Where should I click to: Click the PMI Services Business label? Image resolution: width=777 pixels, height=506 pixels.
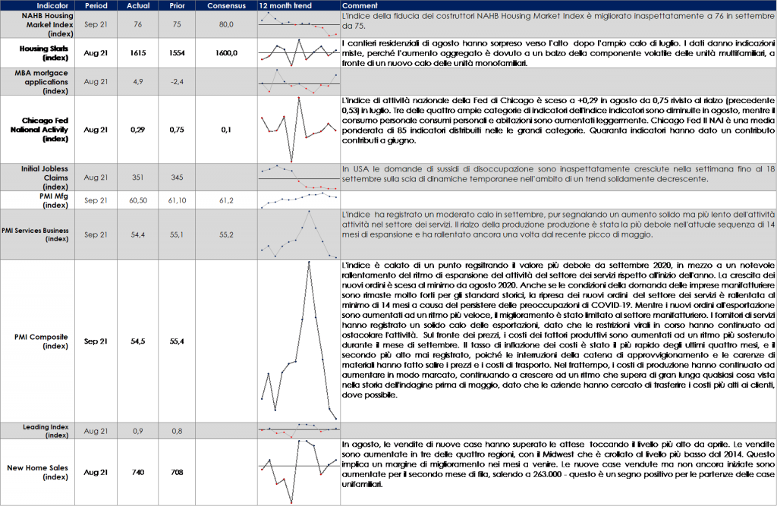click(x=37, y=234)
